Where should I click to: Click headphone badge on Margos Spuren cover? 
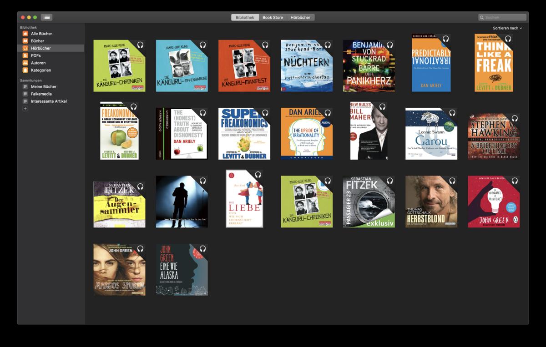[x=140, y=248]
